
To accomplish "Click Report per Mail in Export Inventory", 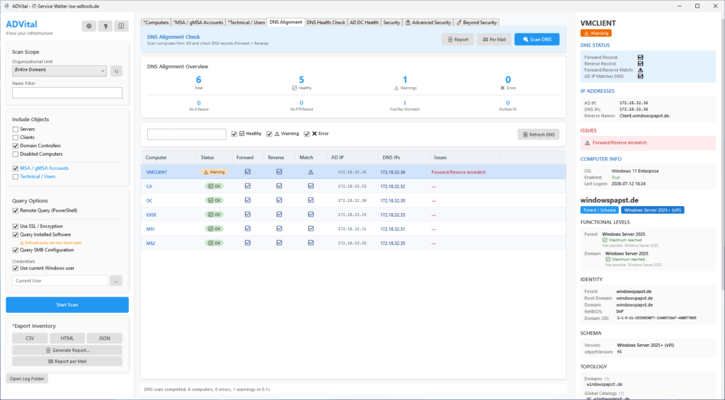I will tap(67, 361).
